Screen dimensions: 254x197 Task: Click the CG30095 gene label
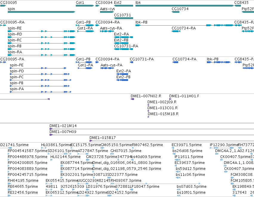tap(9, 3)
